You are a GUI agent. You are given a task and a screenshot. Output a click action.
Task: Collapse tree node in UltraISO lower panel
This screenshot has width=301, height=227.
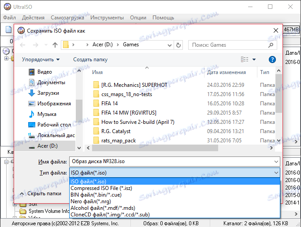[x=6, y=162]
